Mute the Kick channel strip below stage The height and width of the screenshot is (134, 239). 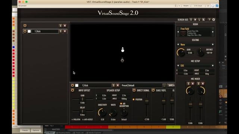coord(118,85)
